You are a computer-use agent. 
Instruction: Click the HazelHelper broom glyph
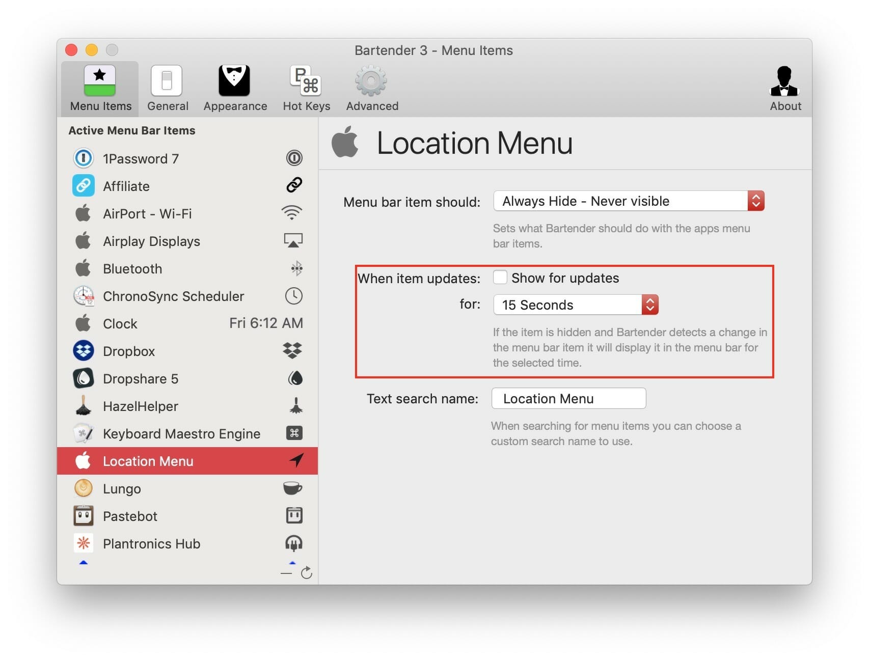pos(296,405)
